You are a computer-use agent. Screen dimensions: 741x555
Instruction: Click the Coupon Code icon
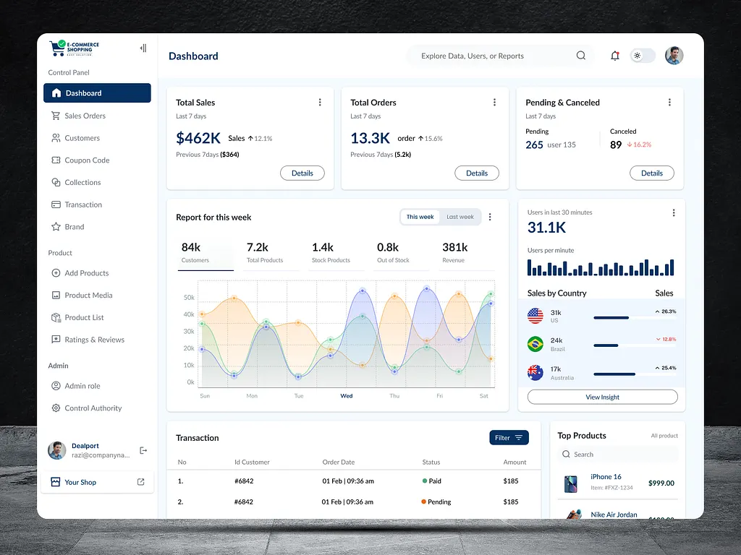pyautogui.click(x=55, y=160)
